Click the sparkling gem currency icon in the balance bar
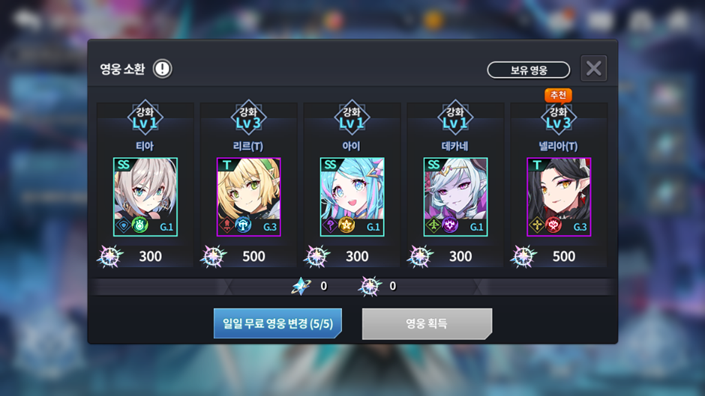Viewport: 705px width, 396px height. (x=370, y=286)
